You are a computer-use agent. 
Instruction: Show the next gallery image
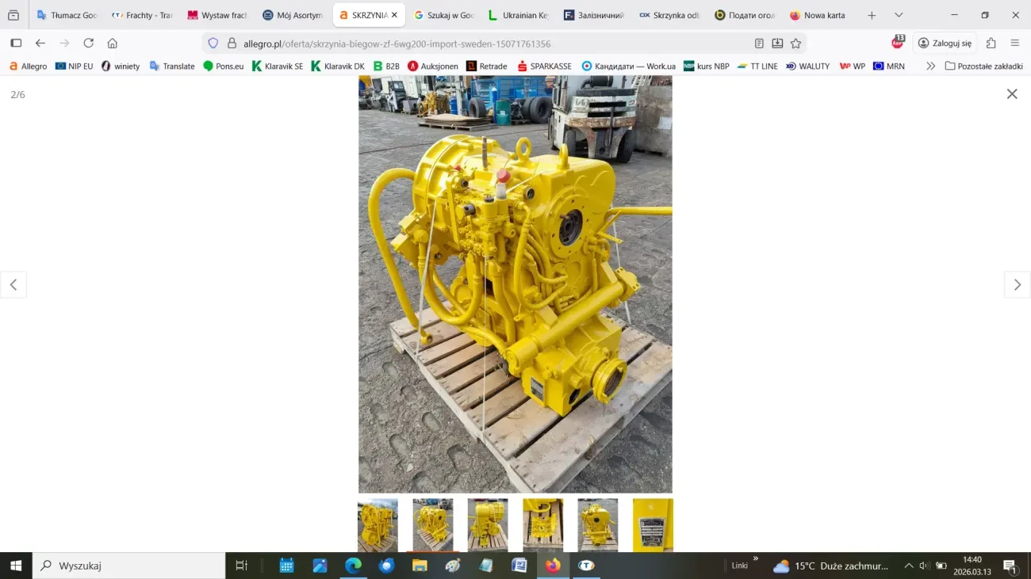pyautogui.click(x=1017, y=285)
